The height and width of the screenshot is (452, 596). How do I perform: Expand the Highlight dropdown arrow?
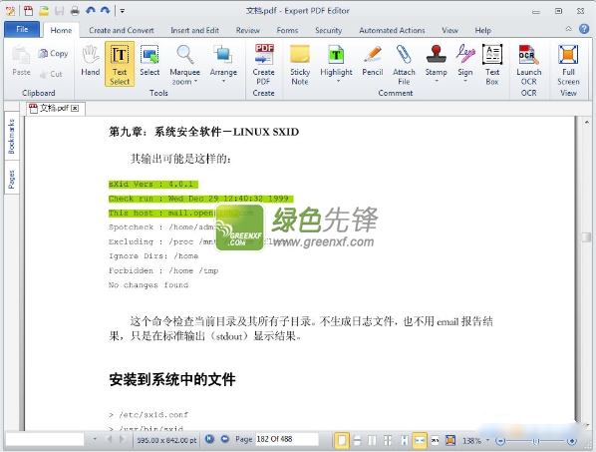(338, 81)
